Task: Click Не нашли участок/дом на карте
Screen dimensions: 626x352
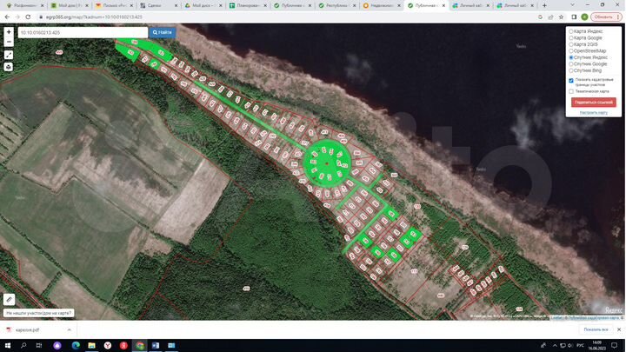Action: (39, 313)
